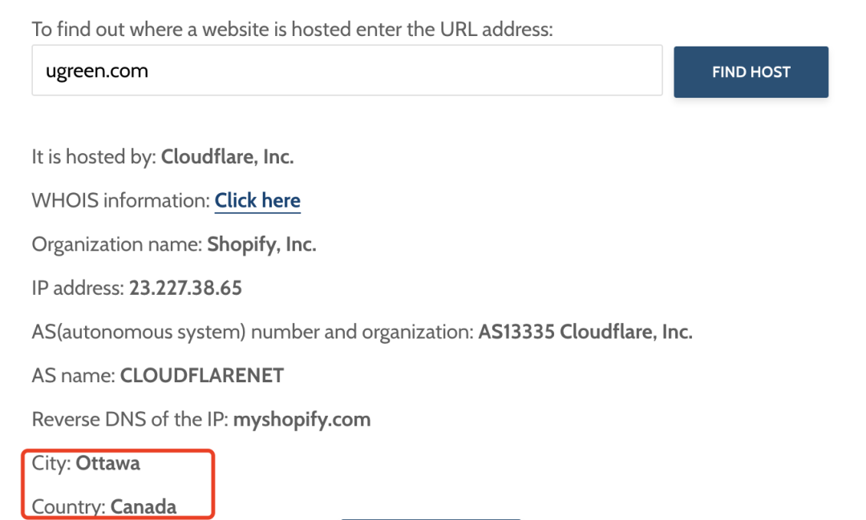Click the FIND HOST button
Viewport: 866px width, 520px height.
751,72
